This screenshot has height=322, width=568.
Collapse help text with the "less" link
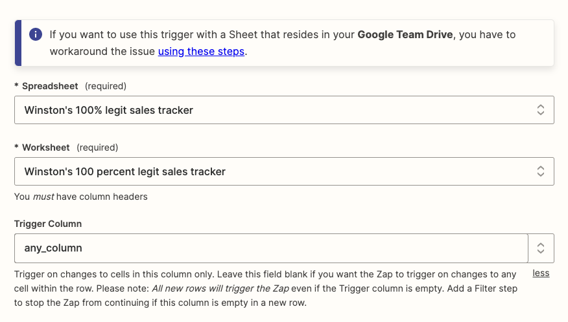[541, 273]
